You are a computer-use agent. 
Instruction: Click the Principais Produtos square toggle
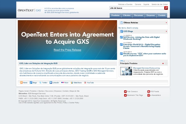tap(166, 64)
